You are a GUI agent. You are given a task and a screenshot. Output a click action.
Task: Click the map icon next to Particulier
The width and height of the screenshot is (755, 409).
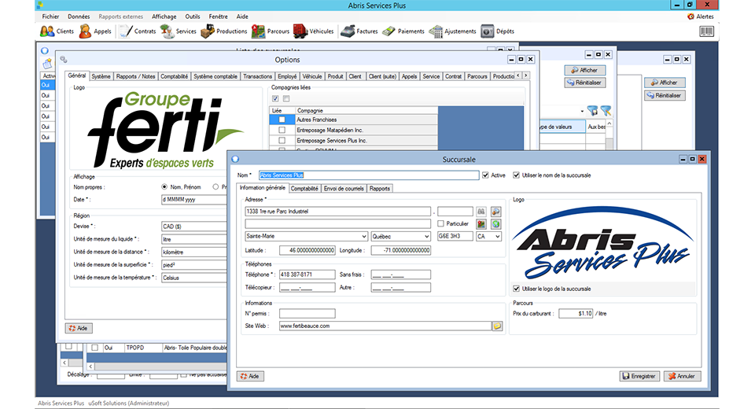[481, 224]
